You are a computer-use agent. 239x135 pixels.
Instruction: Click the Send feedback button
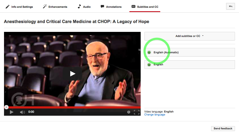223,129
